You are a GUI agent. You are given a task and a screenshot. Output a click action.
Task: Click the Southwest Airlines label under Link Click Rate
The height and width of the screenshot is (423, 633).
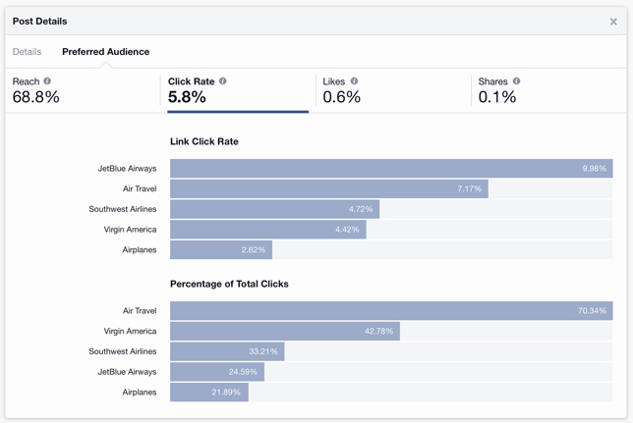(x=123, y=209)
